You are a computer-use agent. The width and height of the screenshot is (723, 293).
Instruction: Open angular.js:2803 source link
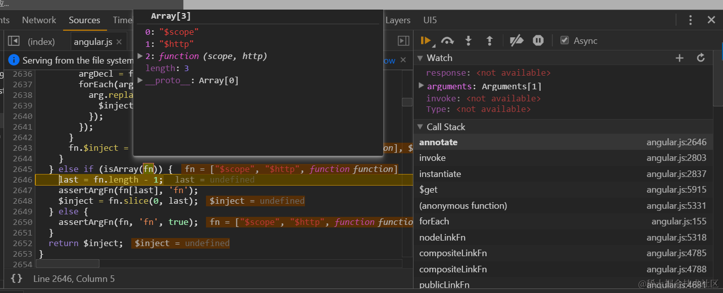(677, 158)
